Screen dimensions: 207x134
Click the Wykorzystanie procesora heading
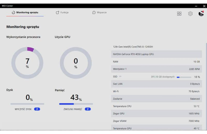23,37
